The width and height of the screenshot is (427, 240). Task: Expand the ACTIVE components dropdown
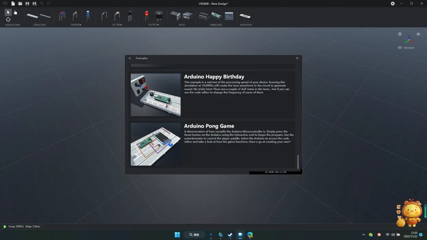coord(117,25)
